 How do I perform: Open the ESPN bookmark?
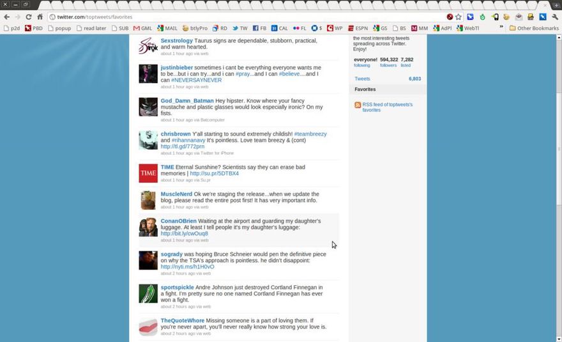point(358,28)
